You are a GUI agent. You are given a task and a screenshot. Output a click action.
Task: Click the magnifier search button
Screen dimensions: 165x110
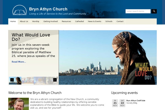tap(154, 11)
